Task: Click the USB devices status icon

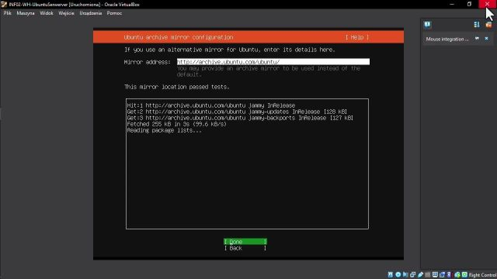Action: click(420, 274)
